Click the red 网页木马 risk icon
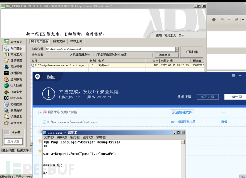 coord(45,112)
